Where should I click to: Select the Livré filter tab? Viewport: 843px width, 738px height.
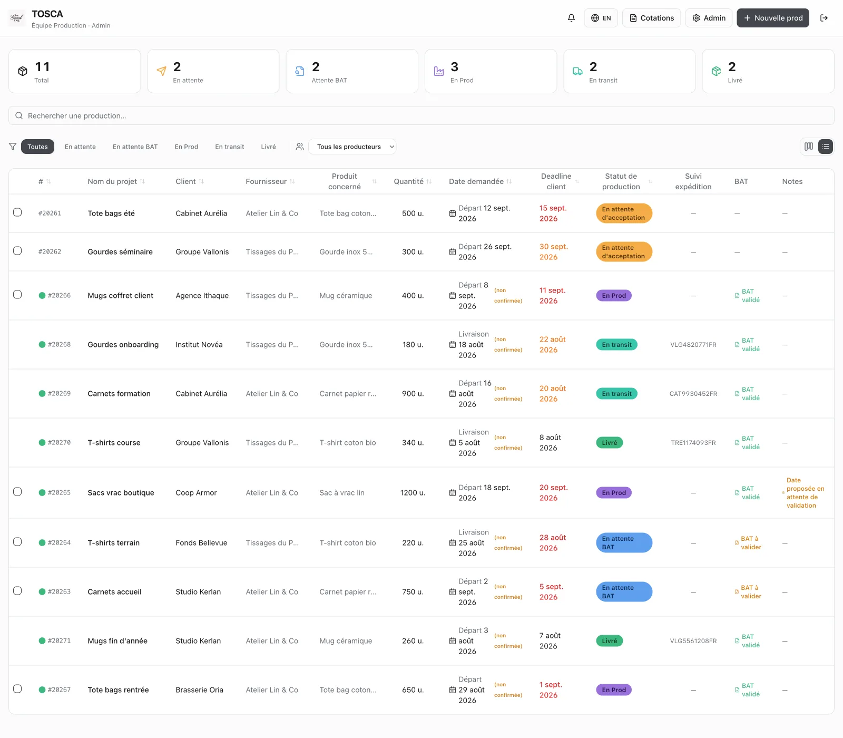point(268,147)
